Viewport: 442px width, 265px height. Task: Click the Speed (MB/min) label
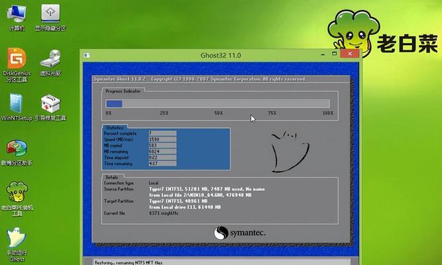click(x=119, y=139)
